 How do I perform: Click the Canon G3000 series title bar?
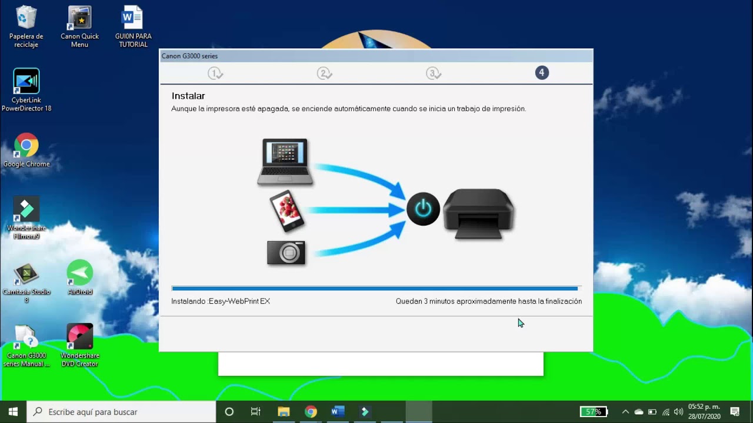coord(376,56)
